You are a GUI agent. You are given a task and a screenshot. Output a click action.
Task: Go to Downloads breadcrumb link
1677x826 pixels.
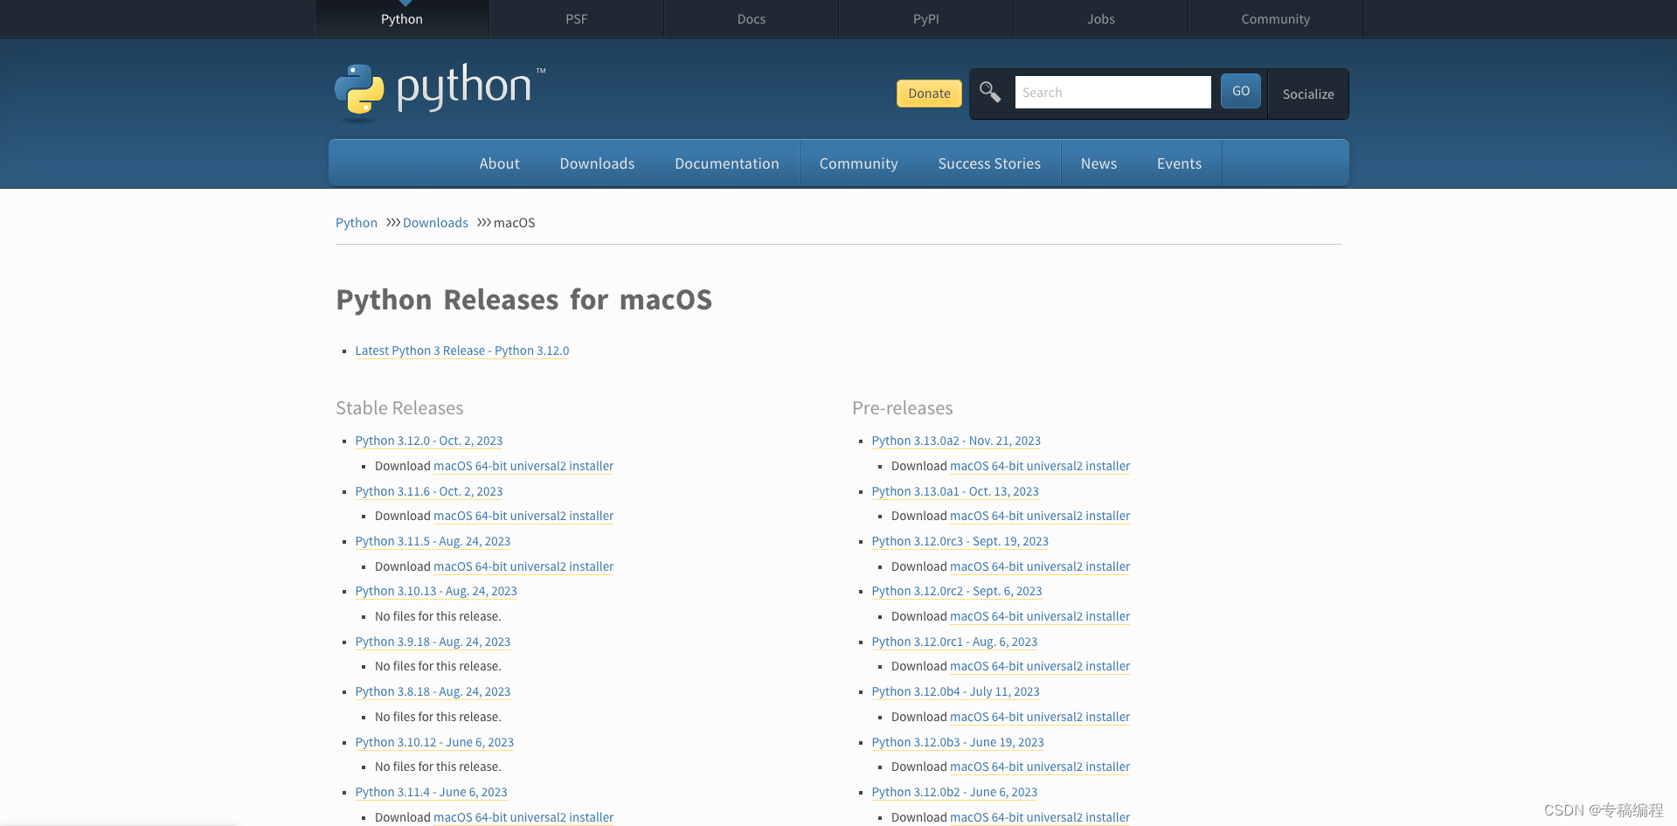pos(435,223)
